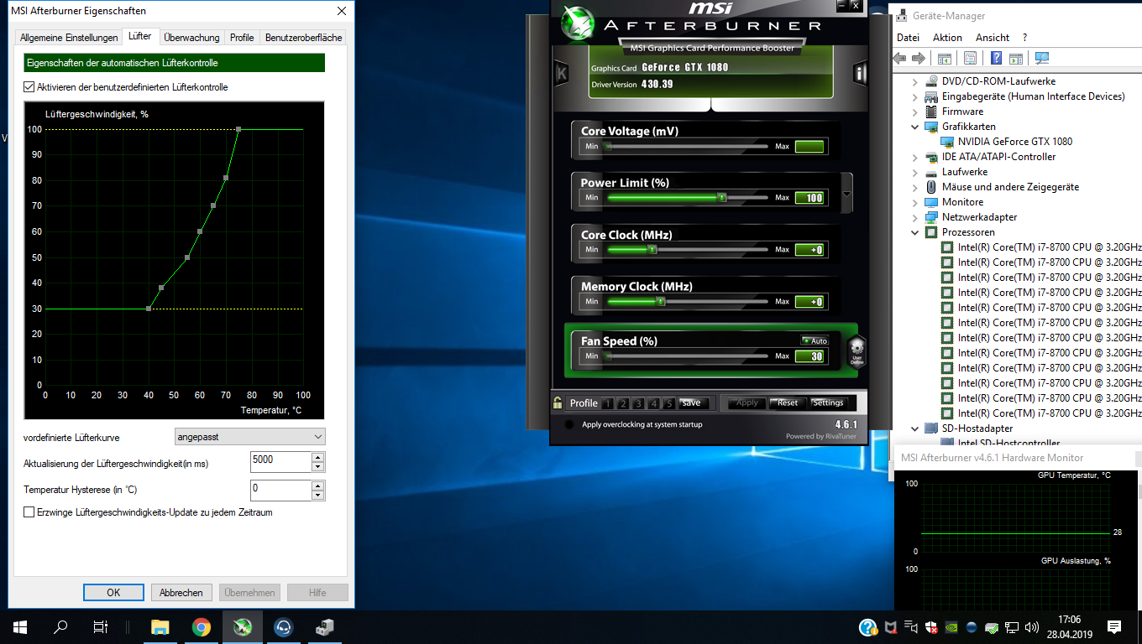Open the Aktion menu in Geräte-Manager

947,38
